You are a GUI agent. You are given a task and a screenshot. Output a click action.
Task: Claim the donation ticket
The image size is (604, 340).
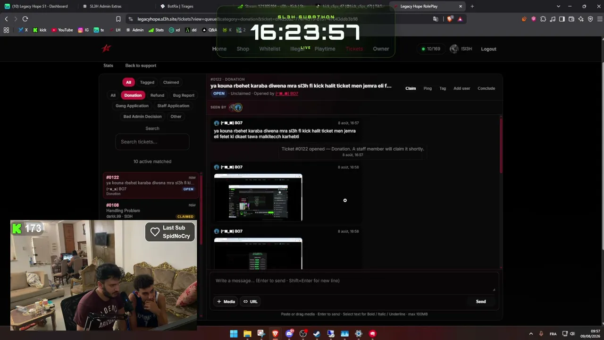coord(411,88)
